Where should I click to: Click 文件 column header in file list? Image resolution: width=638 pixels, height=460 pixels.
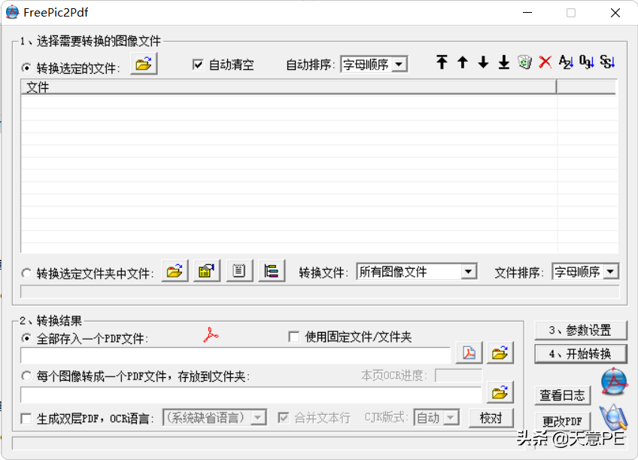coord(288,87)
